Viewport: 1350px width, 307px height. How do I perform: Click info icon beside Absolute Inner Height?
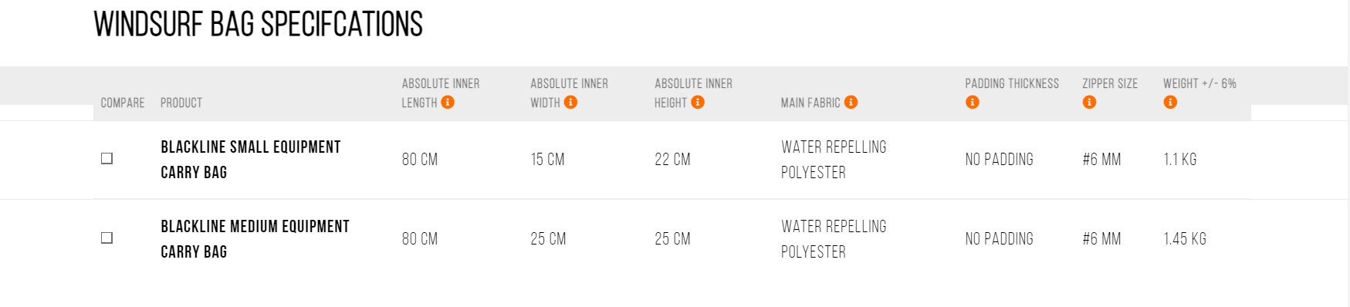(698, 102)
